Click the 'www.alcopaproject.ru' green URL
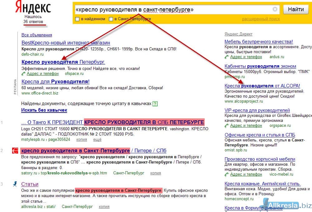312x212 pixels. click(244, 101)
